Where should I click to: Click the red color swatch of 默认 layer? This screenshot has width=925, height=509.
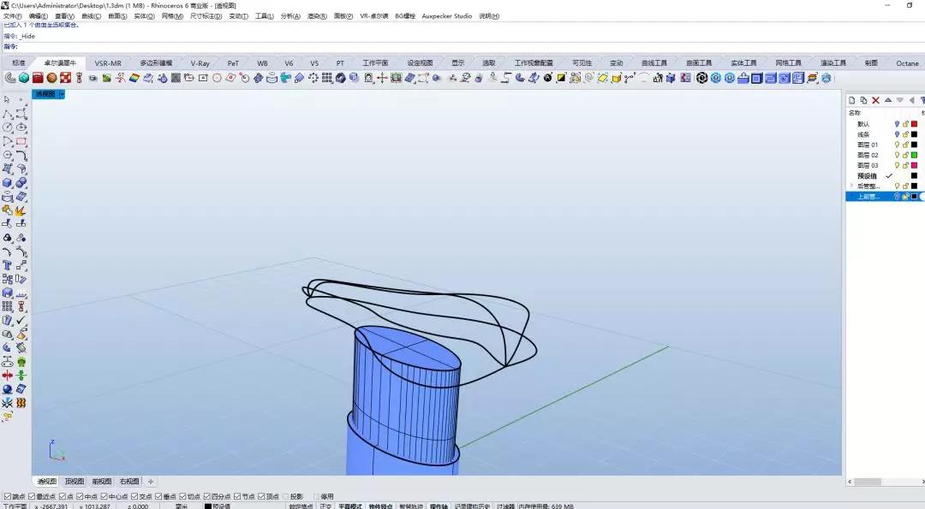coord(915,124)
